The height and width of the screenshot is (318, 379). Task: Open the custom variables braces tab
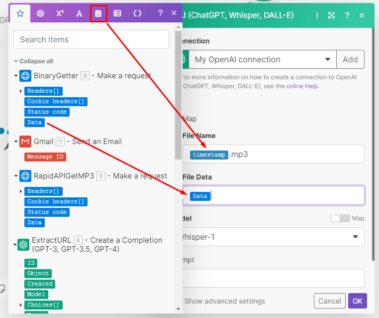point(137,13)
